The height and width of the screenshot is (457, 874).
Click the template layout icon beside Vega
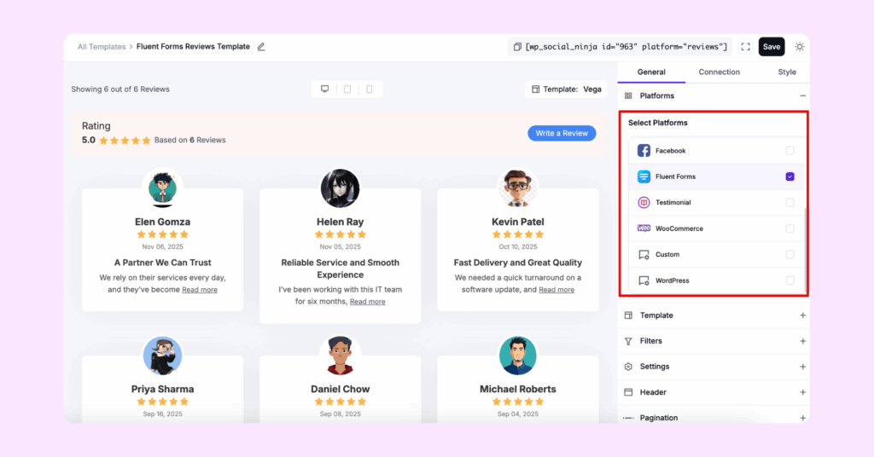[x=536, y=89]
